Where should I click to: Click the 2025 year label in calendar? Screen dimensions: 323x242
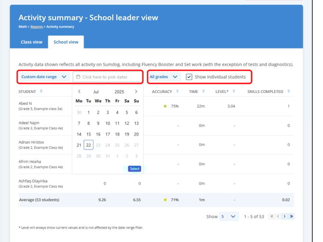119,92
